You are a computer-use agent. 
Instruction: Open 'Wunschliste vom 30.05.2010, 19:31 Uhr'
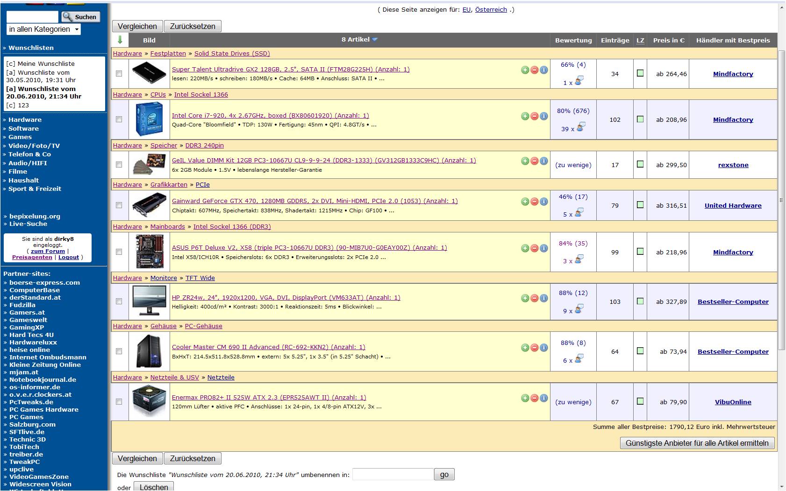click(41, 76)
